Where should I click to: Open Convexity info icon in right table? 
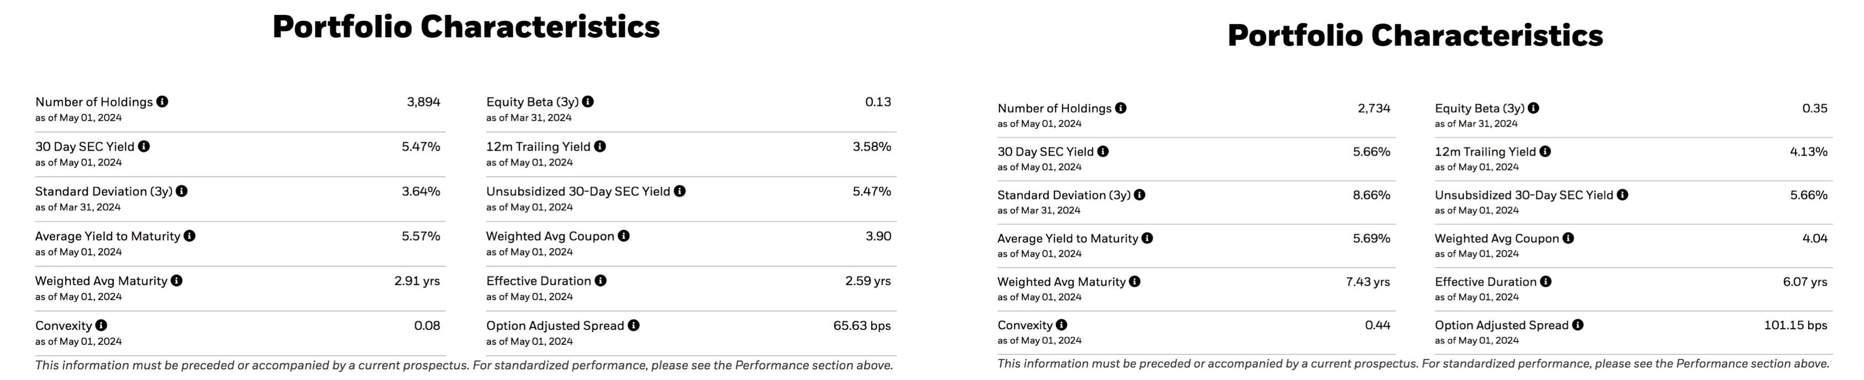click(1061, 325)
